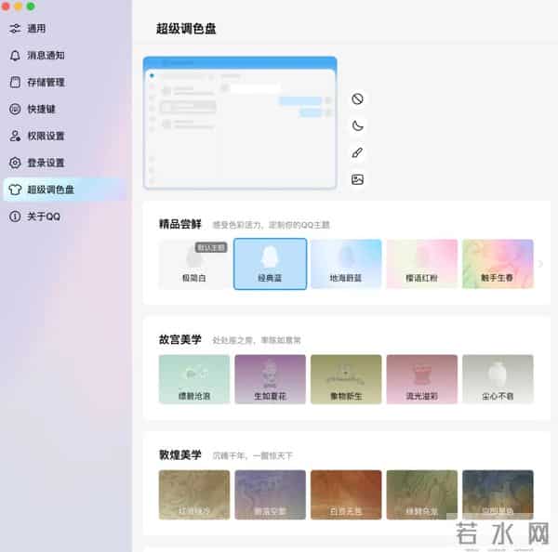Image resolution: width=558 pixels, height=552 pixels.
Task: Apply the 樱语红粉 pink theme
Action: pyautogui.click(x=421, y=264)
